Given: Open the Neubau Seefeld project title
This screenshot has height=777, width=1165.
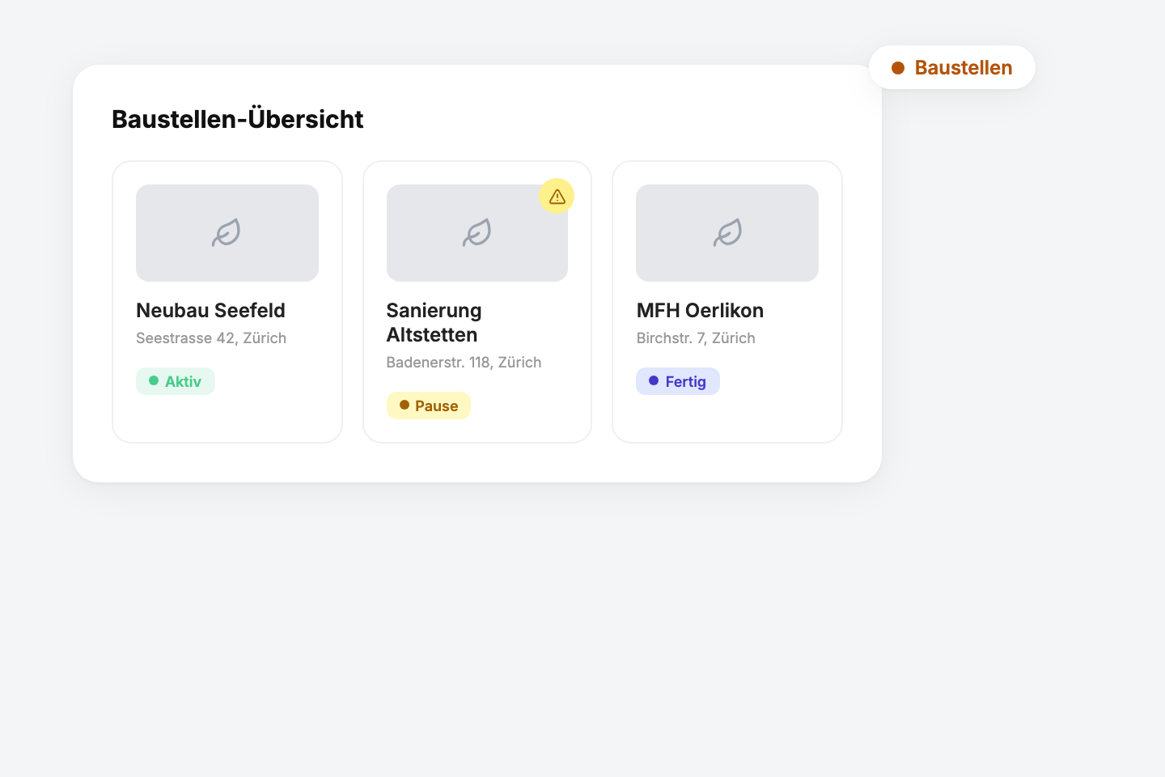Looking at the screenshot, I should (x=210, y=310).
